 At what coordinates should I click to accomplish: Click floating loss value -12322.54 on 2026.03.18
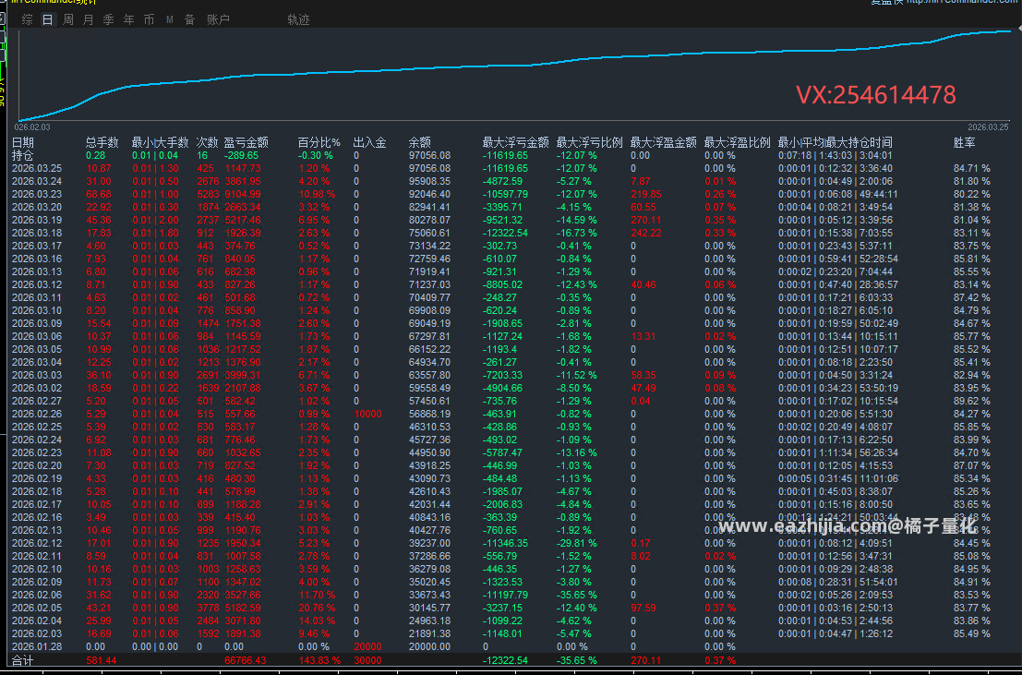pos(505,233)
